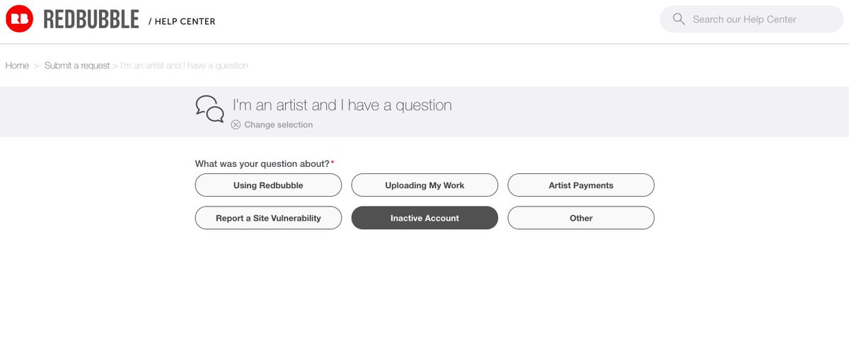
Task: Click the chat bubbles icon beside the heading
Action: (x=209, y=110)
